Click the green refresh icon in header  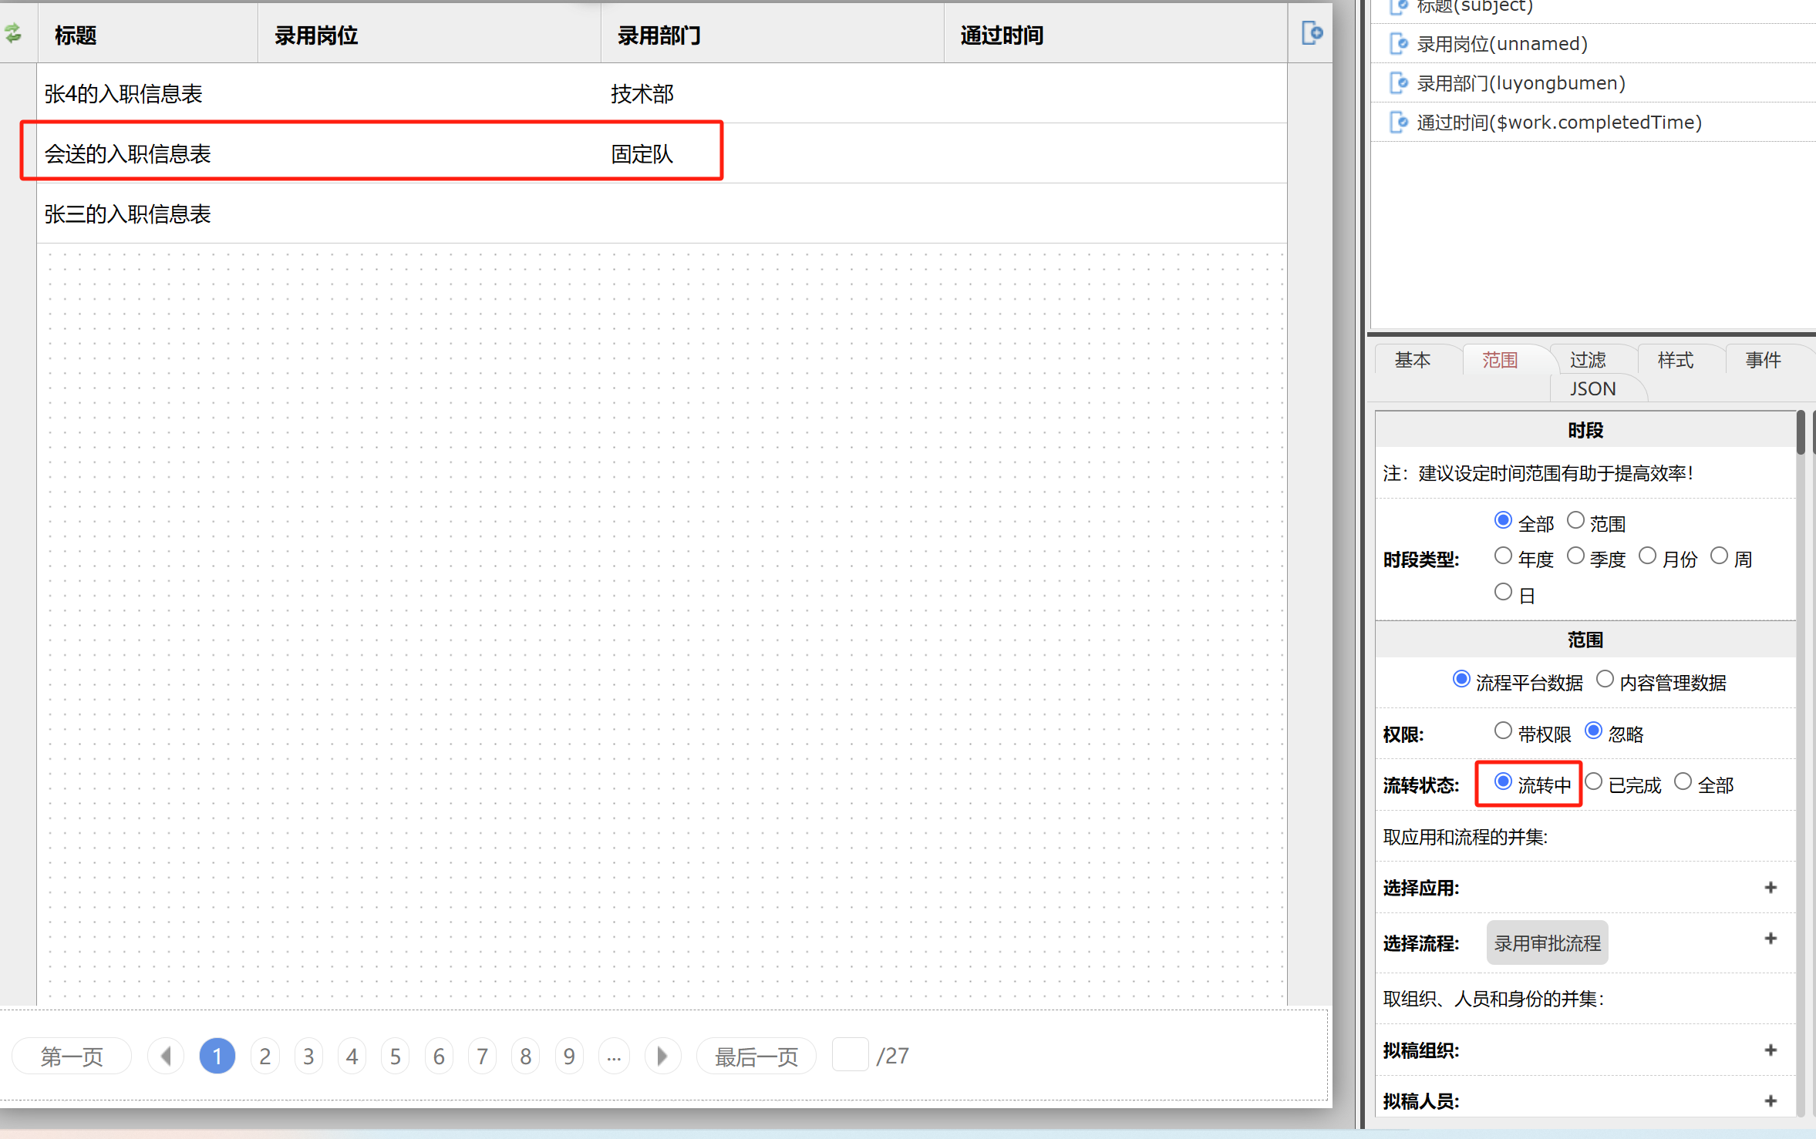pos(14,33)
